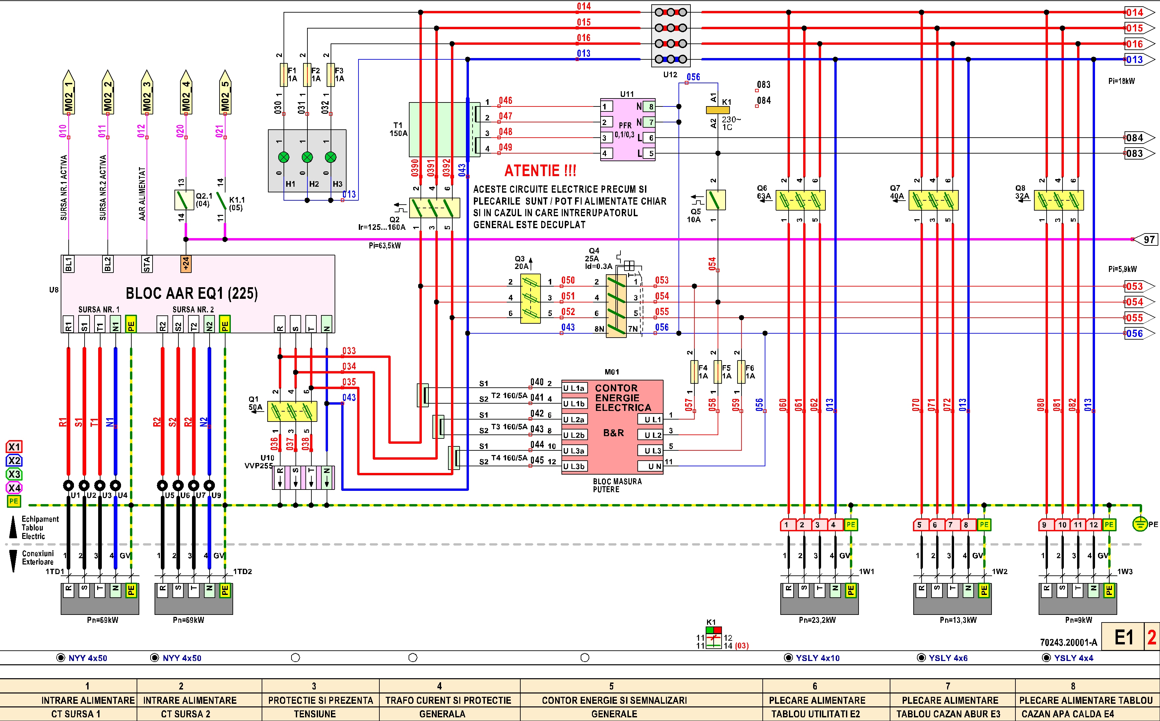This screenshot has height=721, width=1160.
Task: Select the Q3 20A breaker symbol
Action: pos(530,298)
